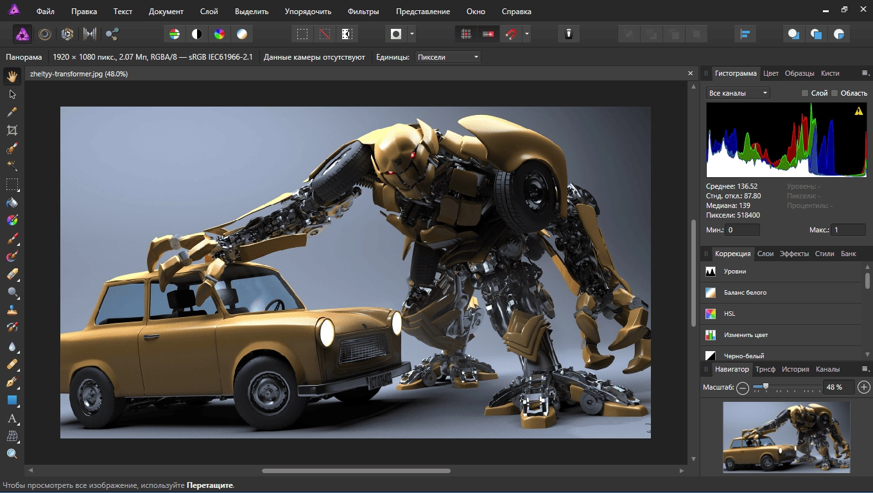Open Quick Mask options dropdown arrow
This screenshot has height=493, width=873.
click(411, 34)
